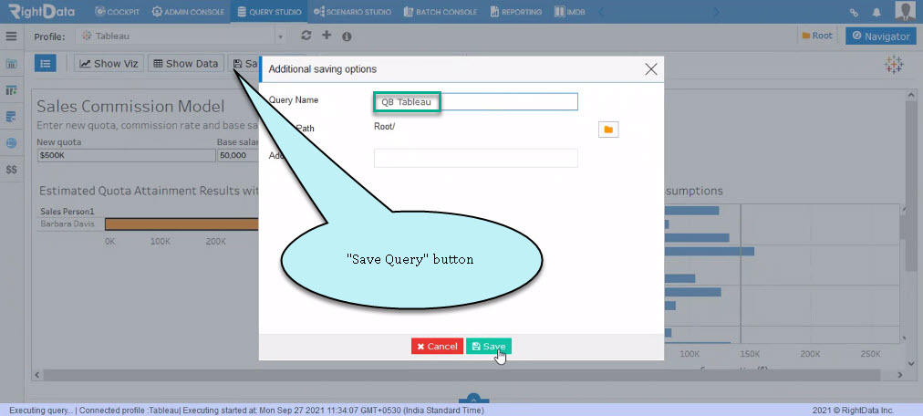Expand the collapse chevron at bottom center
The height and width of the screenshot is (416, 923).
473,399
